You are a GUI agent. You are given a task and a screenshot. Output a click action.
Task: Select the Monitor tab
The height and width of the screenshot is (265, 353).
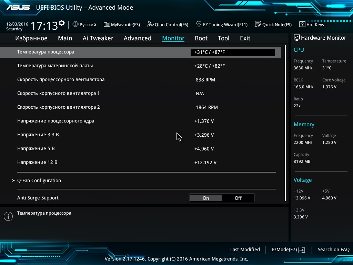[173, 38]
